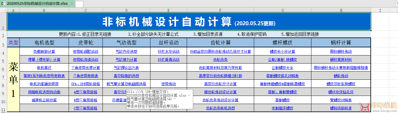Screen dimensions: 398x113
Task: Select row header 5
Action: (x=3, y=59)
